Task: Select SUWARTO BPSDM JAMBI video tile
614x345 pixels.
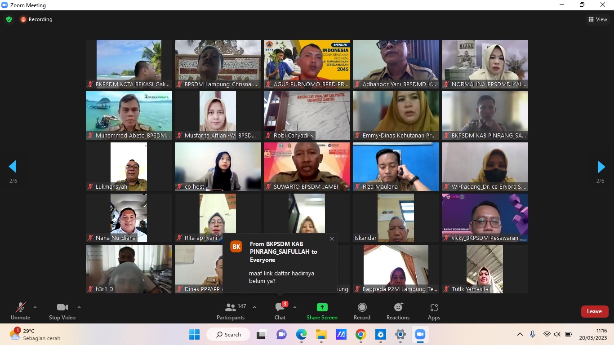Action: [x=307, y=167]
